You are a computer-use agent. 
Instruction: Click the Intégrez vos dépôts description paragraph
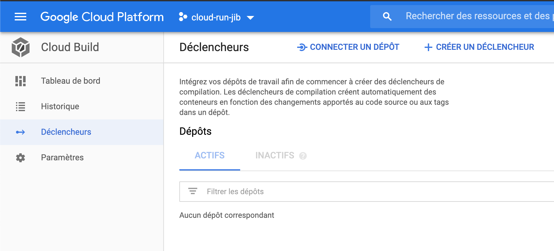(x=314, y=97)
